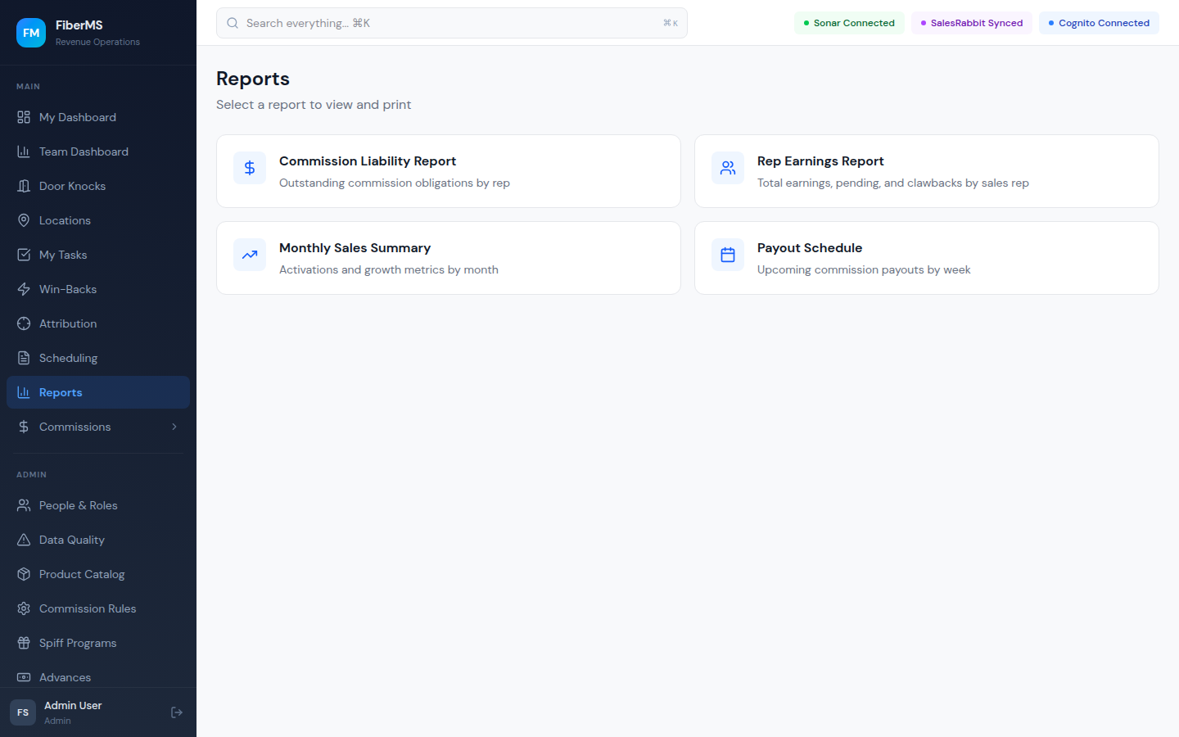Click the Monthly Sales Summary trend icon
This screenshot has width=1179, height=737.
[x=250, y=255]
